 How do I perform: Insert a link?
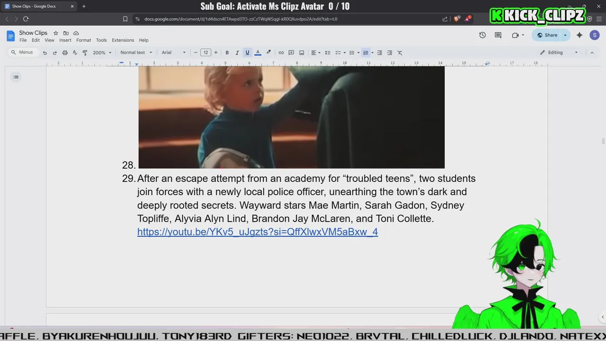point(281,53)
